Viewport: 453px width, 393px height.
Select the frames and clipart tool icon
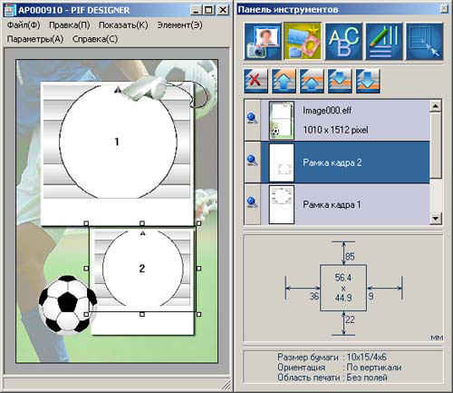pos(303,41)
